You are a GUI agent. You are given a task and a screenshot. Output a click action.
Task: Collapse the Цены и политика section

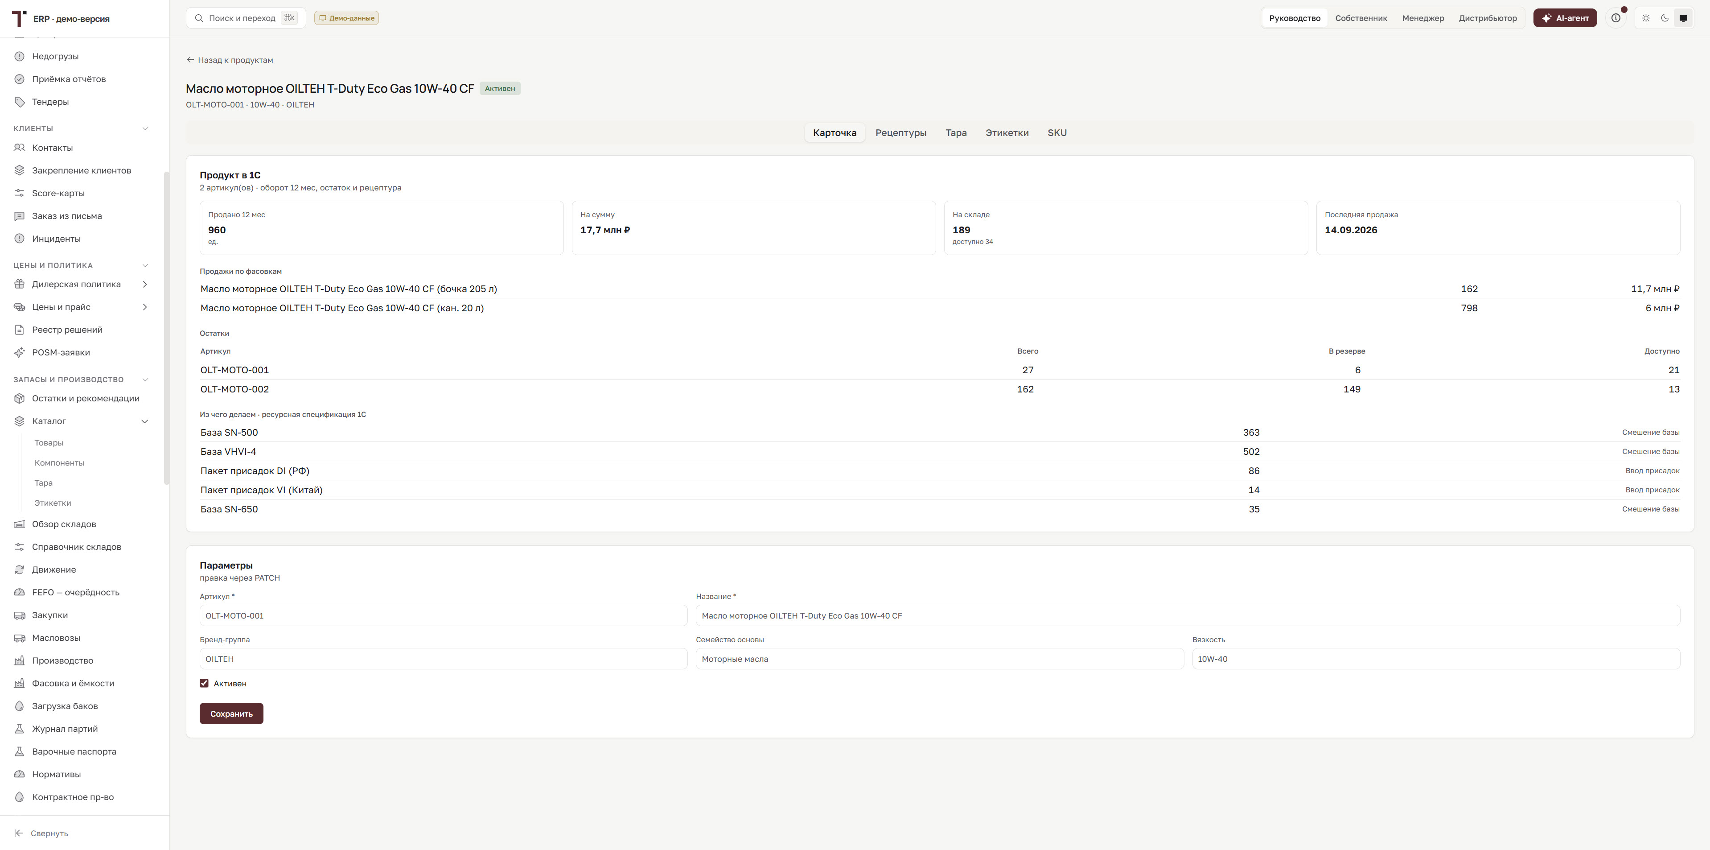tap(145, 266)
